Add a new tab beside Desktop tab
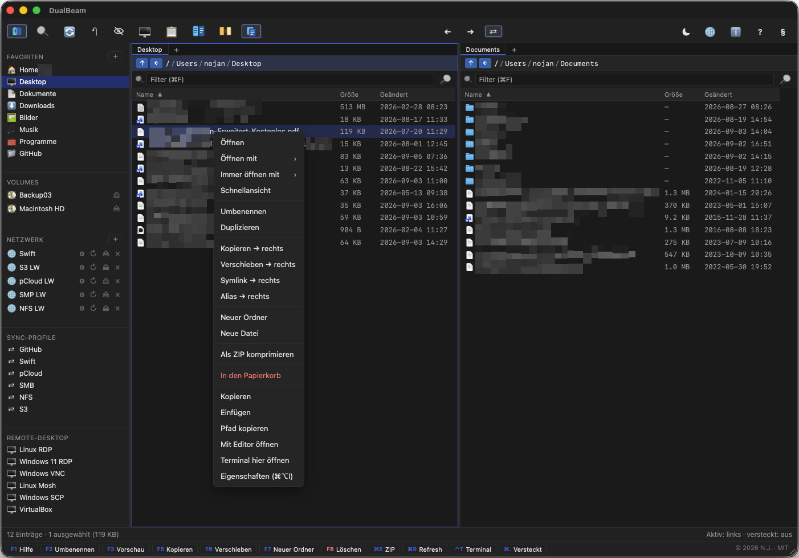Image resolution: width=799 pixels, height=558 pixels. [x=177, y=50]
